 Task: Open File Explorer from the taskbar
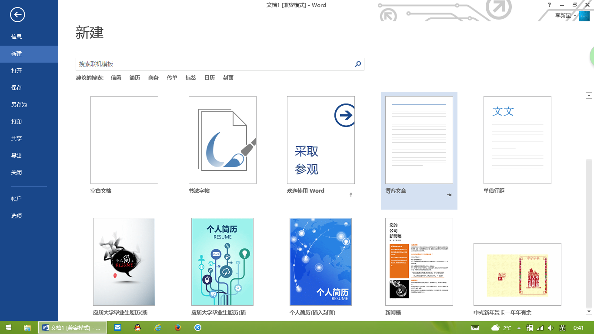[x=27, y=327]
